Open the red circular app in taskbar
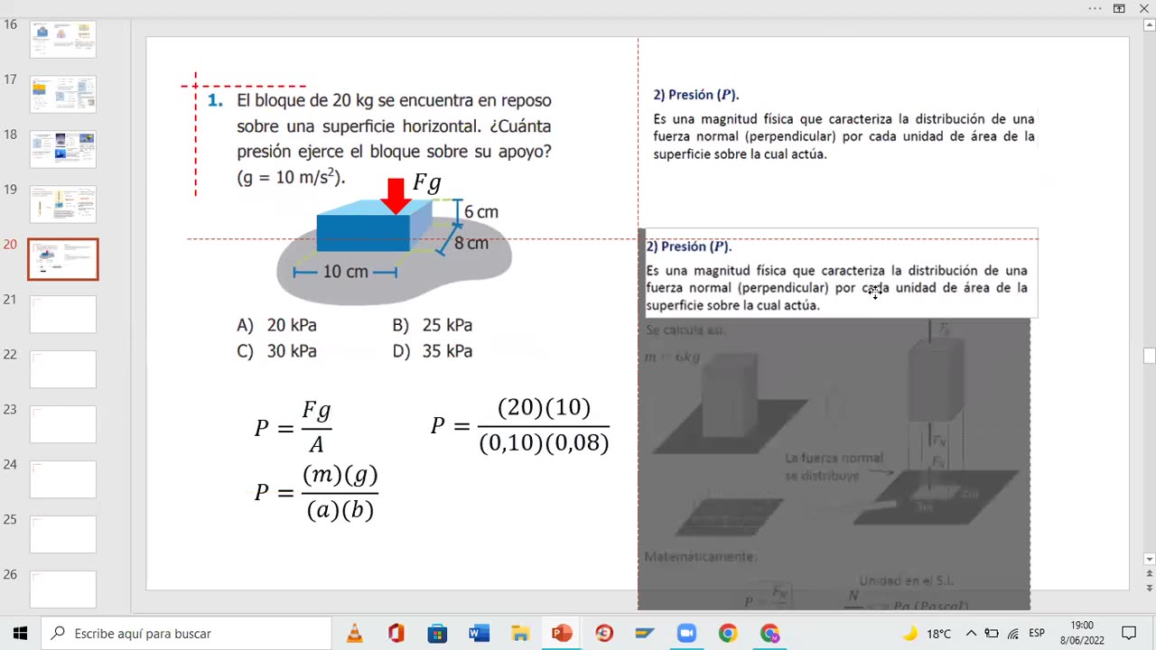This screenshot has width=1156, height=650. [x=603, y=633]
